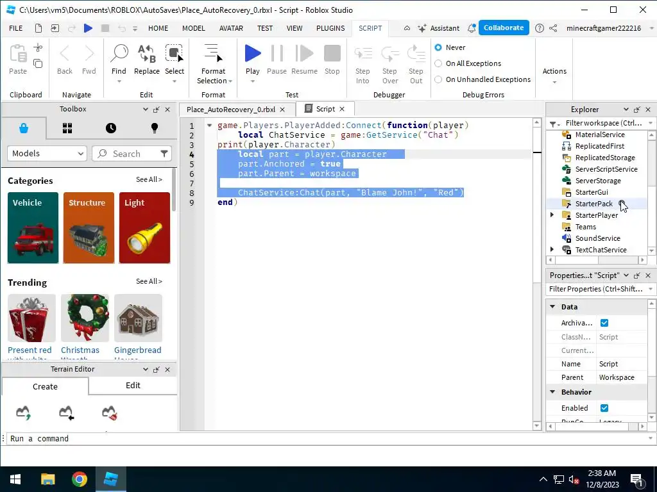
Task: Open the FILE menu
Action: 16,28
